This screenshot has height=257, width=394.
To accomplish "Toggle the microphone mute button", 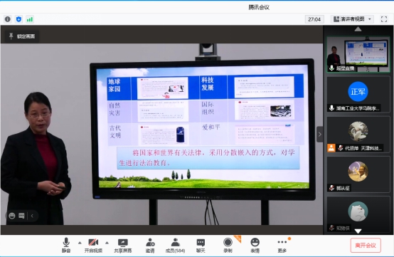I will [x=66, y=246].
